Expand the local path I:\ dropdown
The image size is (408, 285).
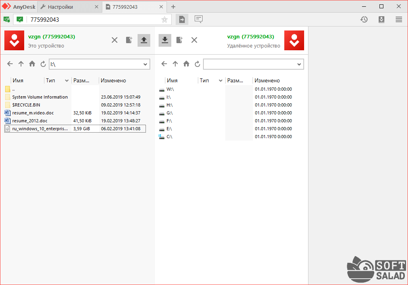(x=145, y=64)
